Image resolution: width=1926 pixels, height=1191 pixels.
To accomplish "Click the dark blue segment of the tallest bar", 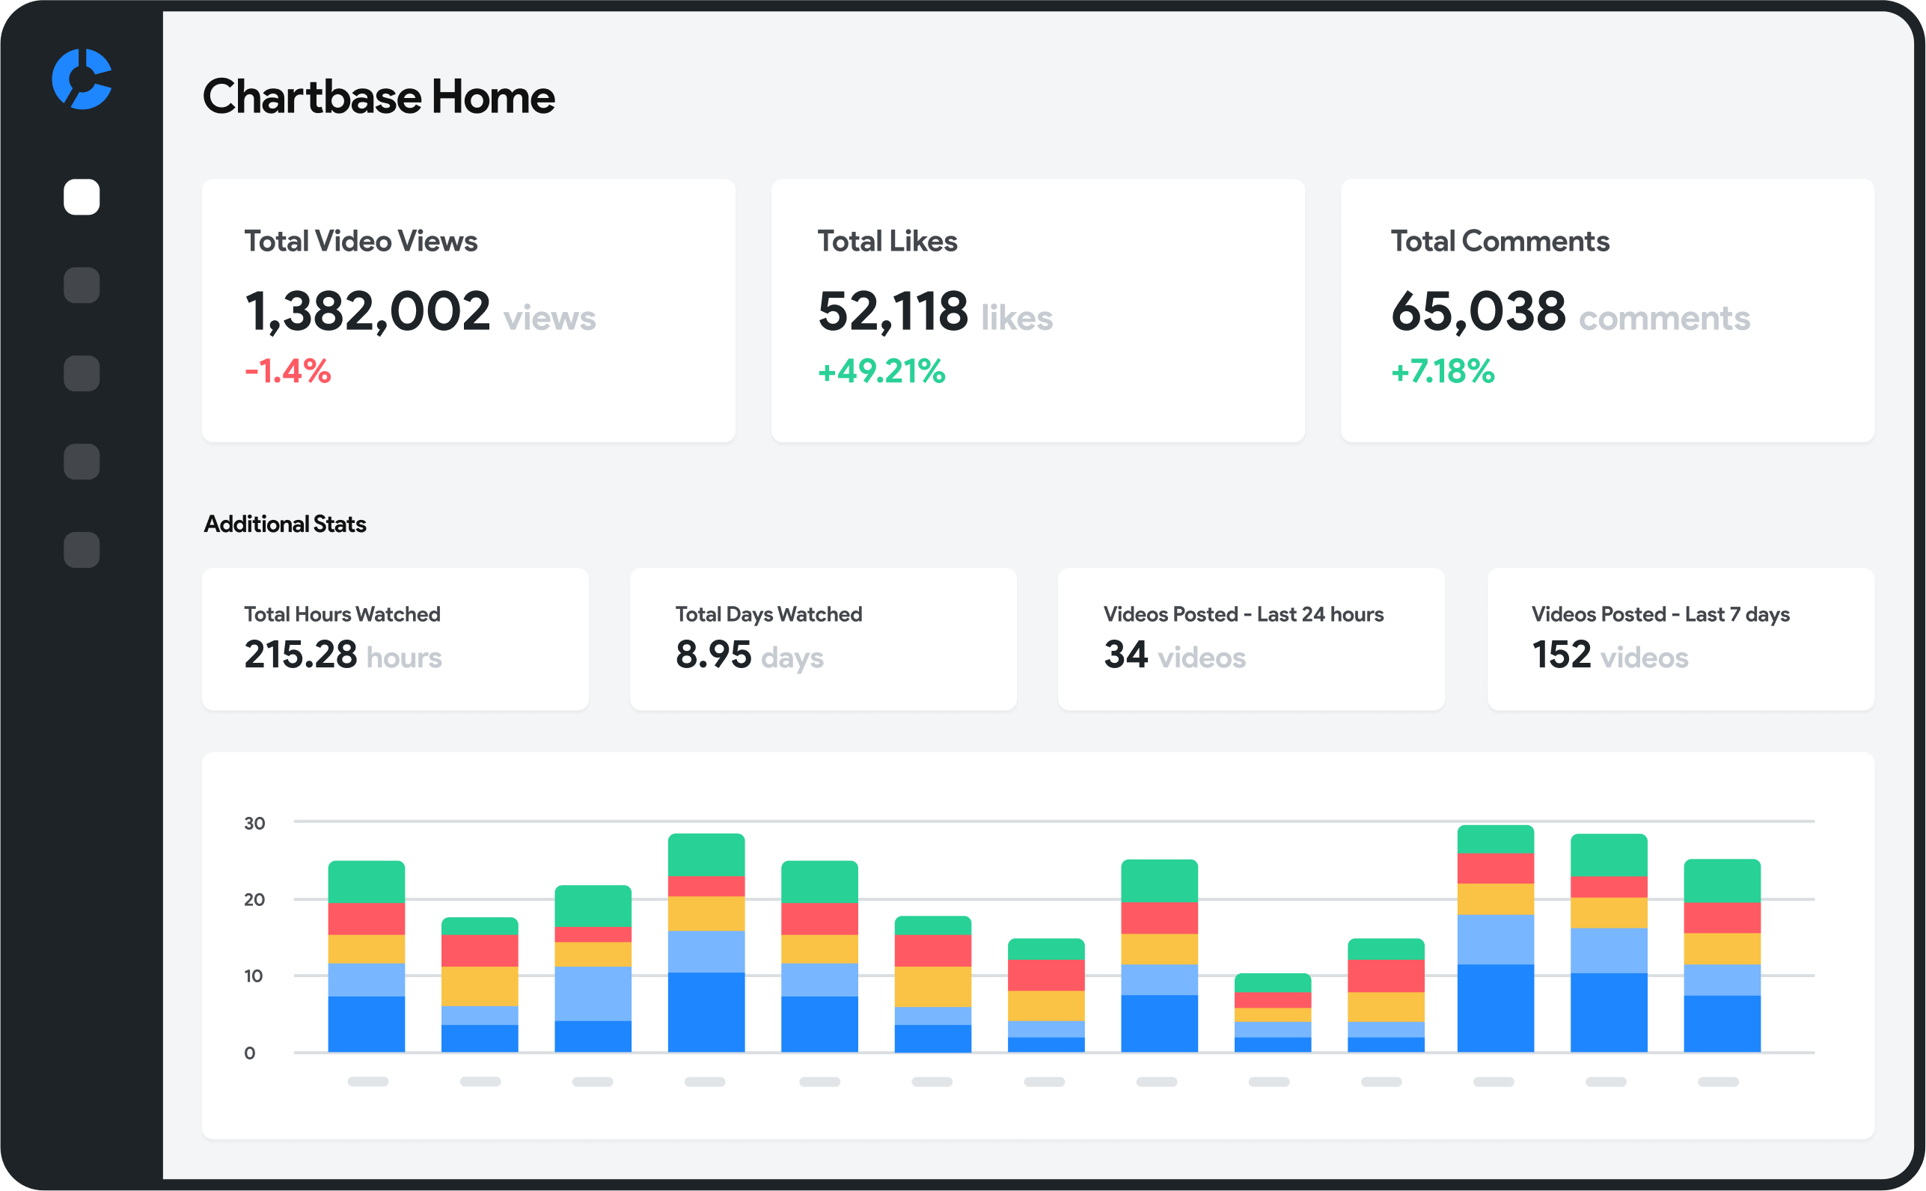I will pyautogui.click(x=1495, y=1008).
